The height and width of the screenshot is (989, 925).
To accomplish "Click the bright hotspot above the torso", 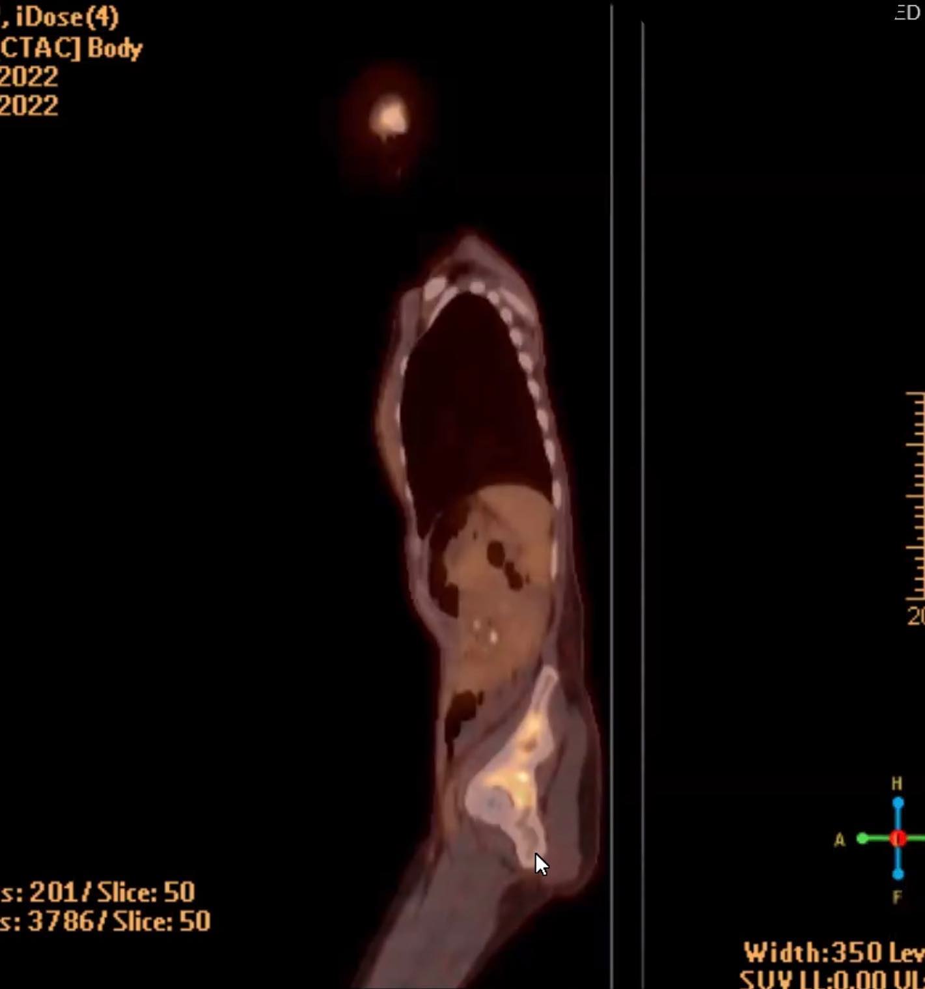I will pos(389,118).
